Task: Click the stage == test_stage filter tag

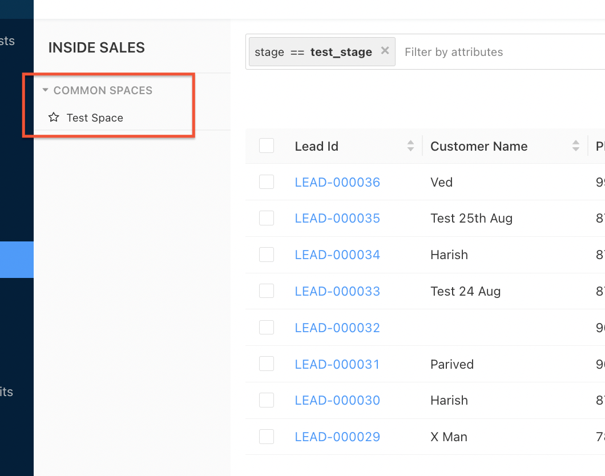Action: (x=313, y=52)
